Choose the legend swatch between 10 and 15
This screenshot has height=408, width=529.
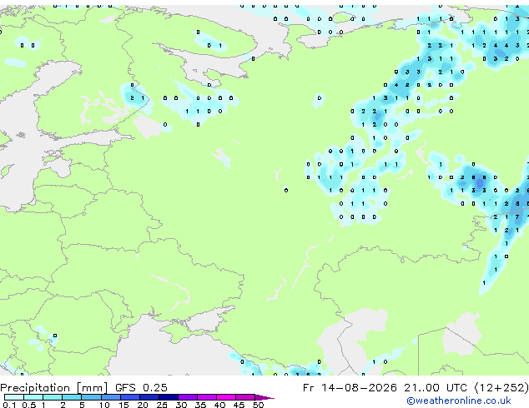(110, 397)
